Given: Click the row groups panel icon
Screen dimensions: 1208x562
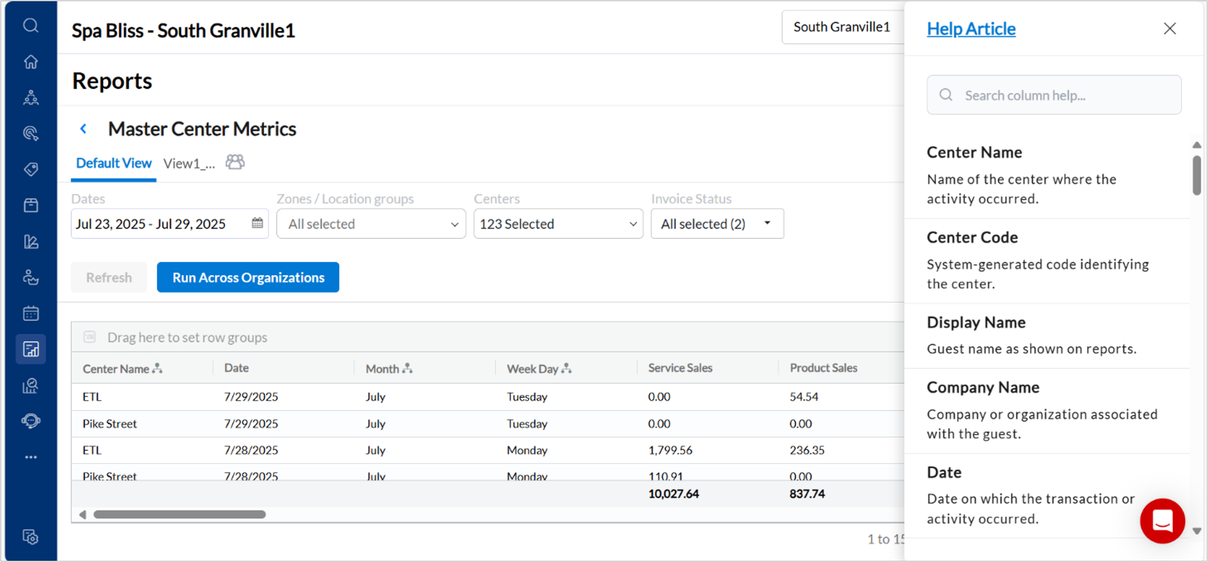Looking at the screenshot, I should coord(90,337).
